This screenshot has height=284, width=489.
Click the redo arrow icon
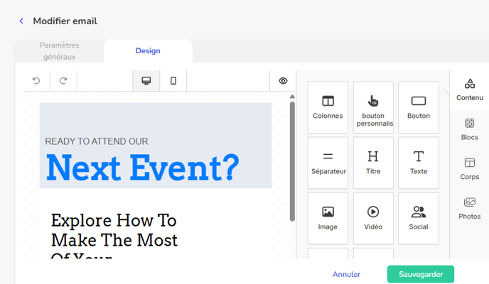[x=63, y=81]
